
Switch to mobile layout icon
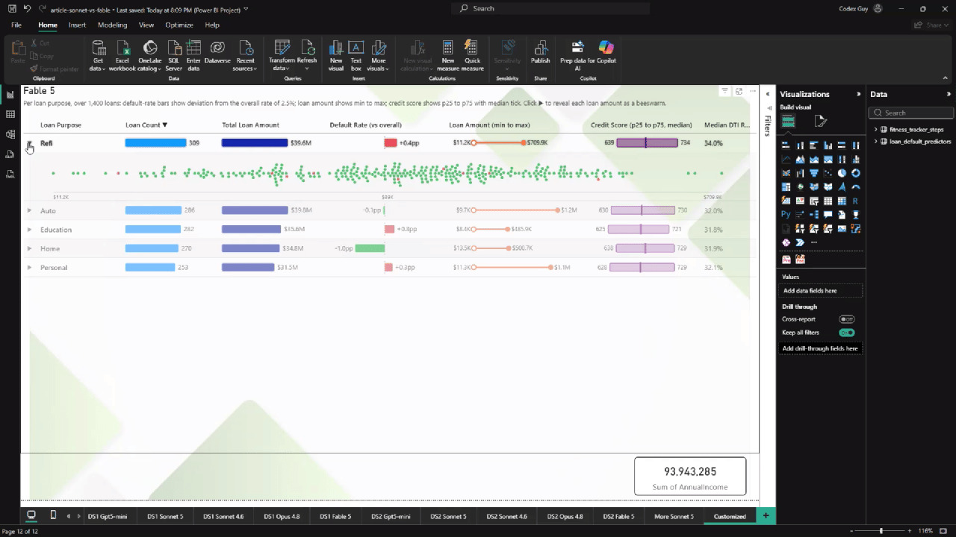click(x=53, y=515)
